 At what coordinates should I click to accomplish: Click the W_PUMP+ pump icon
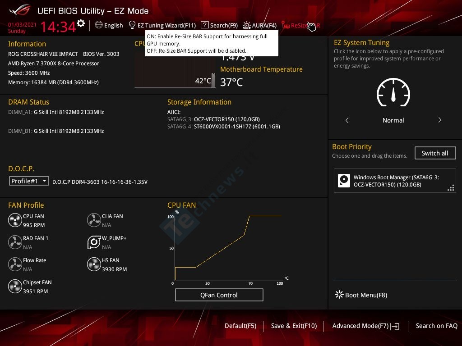point(94,242)
